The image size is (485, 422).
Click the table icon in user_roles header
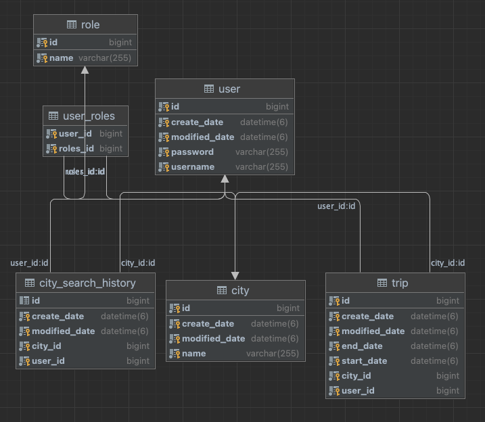tap(53, 116)
